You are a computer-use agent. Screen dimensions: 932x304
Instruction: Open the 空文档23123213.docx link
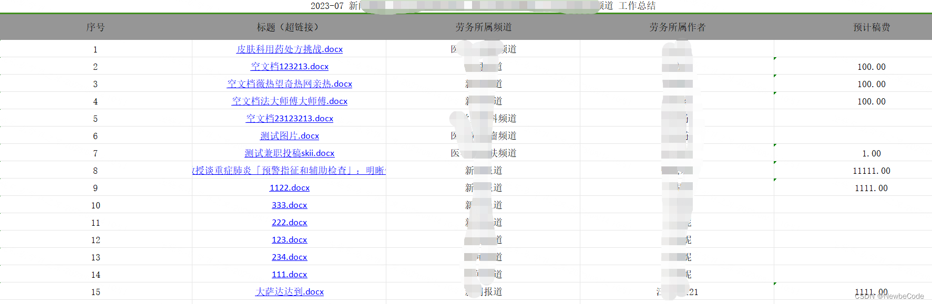click(289, 119)
